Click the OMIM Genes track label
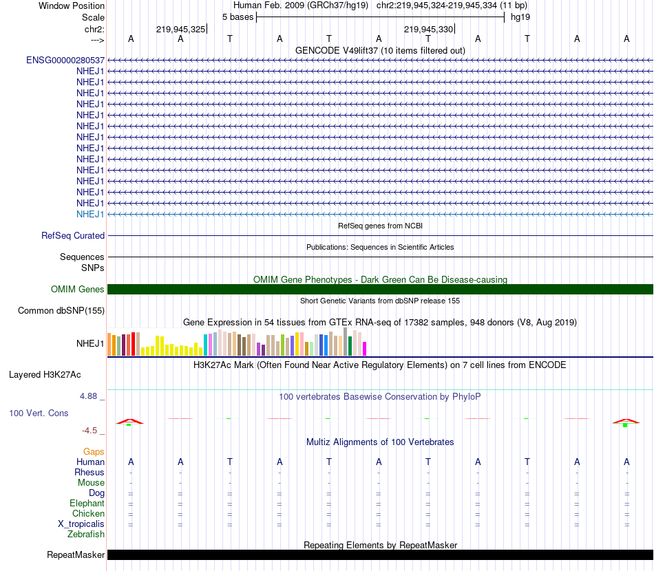Screen dimensions: 654x571 [78, 289]
